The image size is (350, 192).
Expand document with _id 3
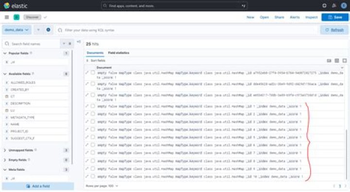[87, 122]
